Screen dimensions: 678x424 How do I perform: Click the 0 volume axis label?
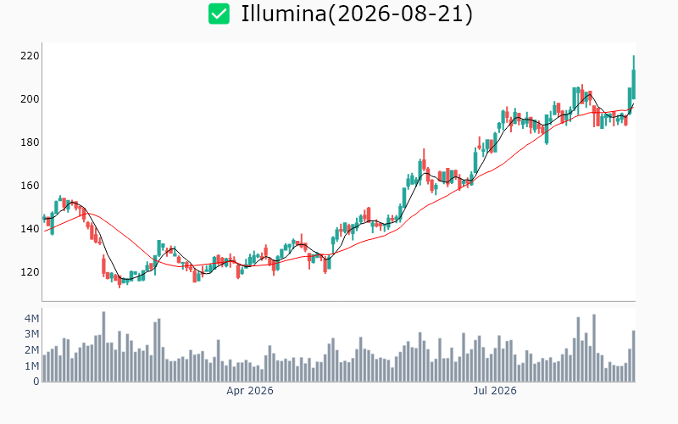click(x=36, y=382)
